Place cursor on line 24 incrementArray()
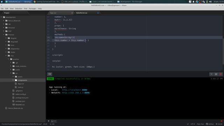 coord(64,37)
